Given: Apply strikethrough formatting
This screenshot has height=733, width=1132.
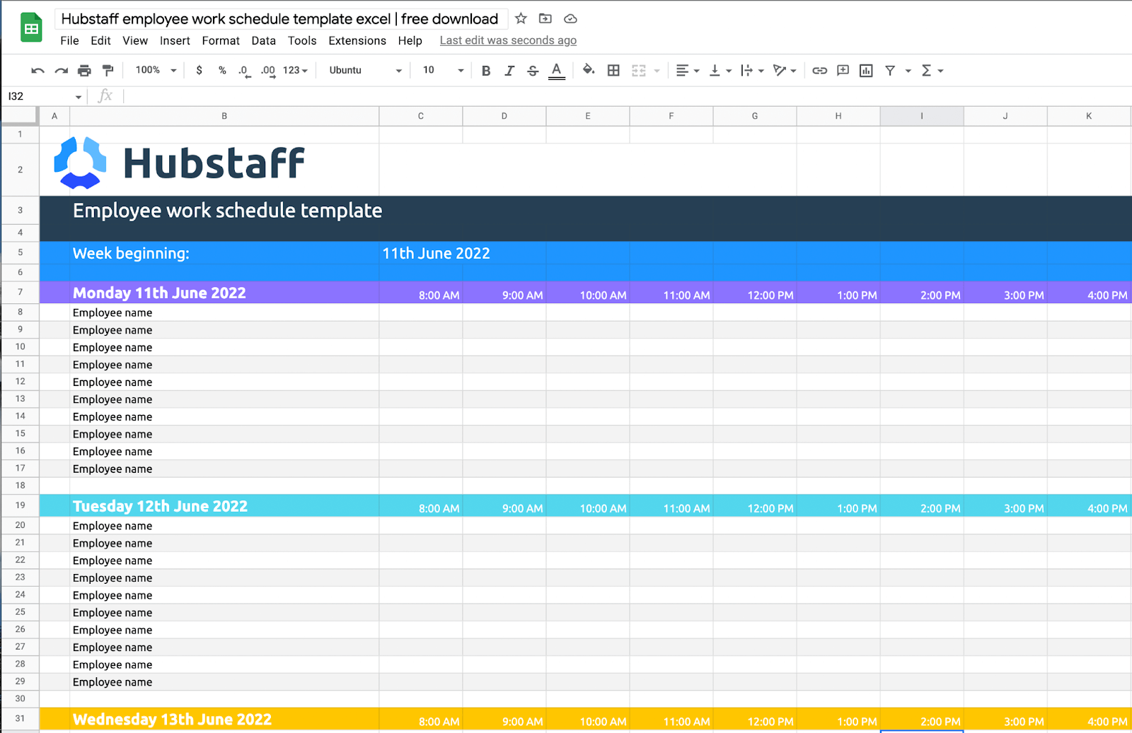Looking at the screenshot, I should tap(533, 70).
